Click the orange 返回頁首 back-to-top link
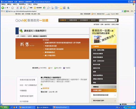The height and width of the screenshot is (109, 136). (46, 88)
